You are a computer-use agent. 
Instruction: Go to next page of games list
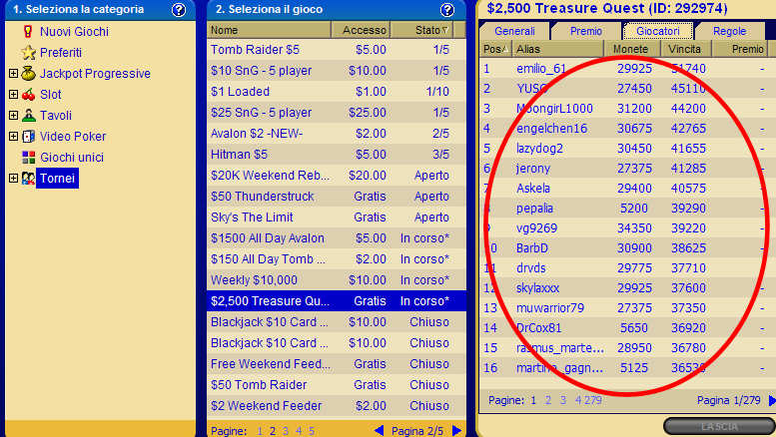tap(456, 431)
